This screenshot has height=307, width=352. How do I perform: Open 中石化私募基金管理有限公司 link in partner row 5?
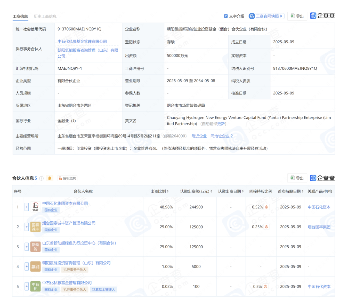[x=67, y=283]
